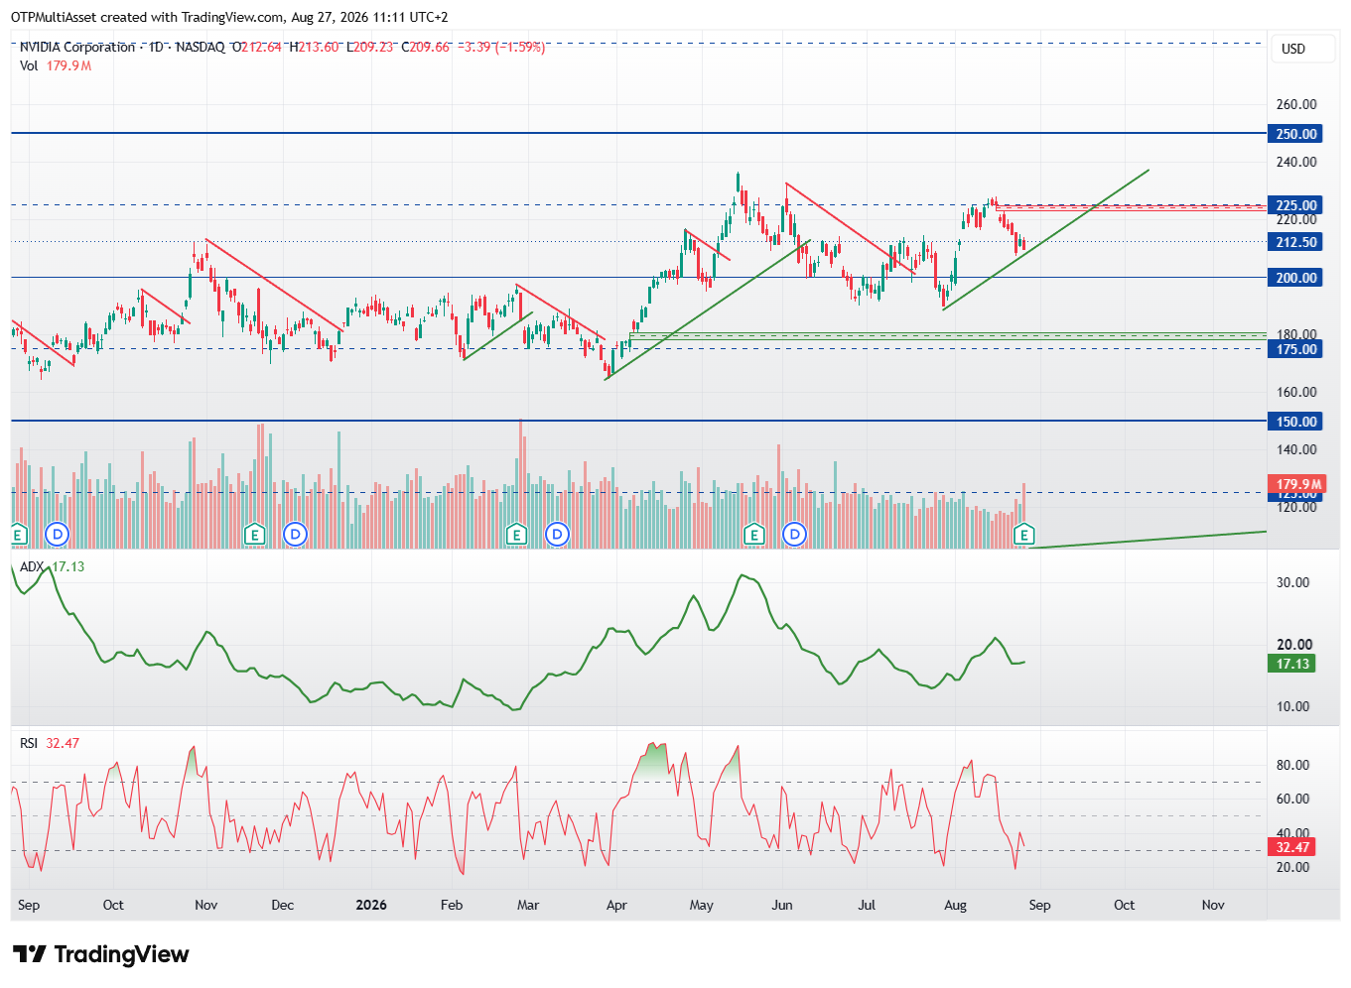The height and width of the screenshot is (988, 1351).
Task: Select the red resistance zone near 225
Action: coord(1131,208)
